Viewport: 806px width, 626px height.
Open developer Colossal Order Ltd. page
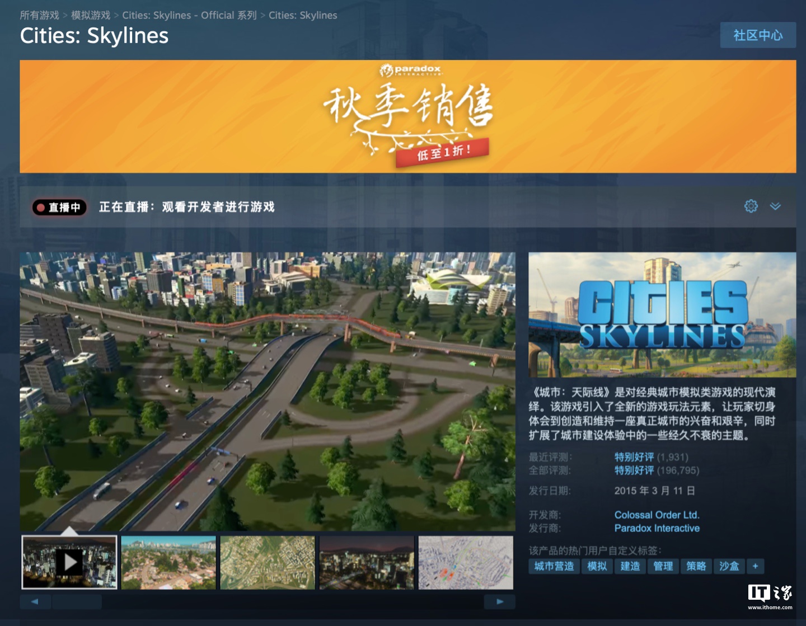pyautogui.click(x=657, y=515)
